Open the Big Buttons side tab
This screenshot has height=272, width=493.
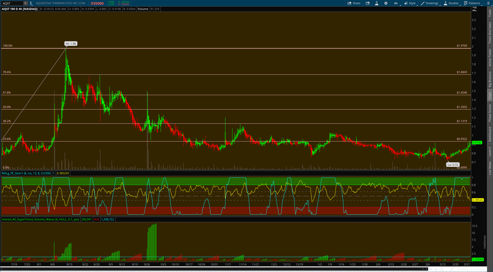click(489, 79)
